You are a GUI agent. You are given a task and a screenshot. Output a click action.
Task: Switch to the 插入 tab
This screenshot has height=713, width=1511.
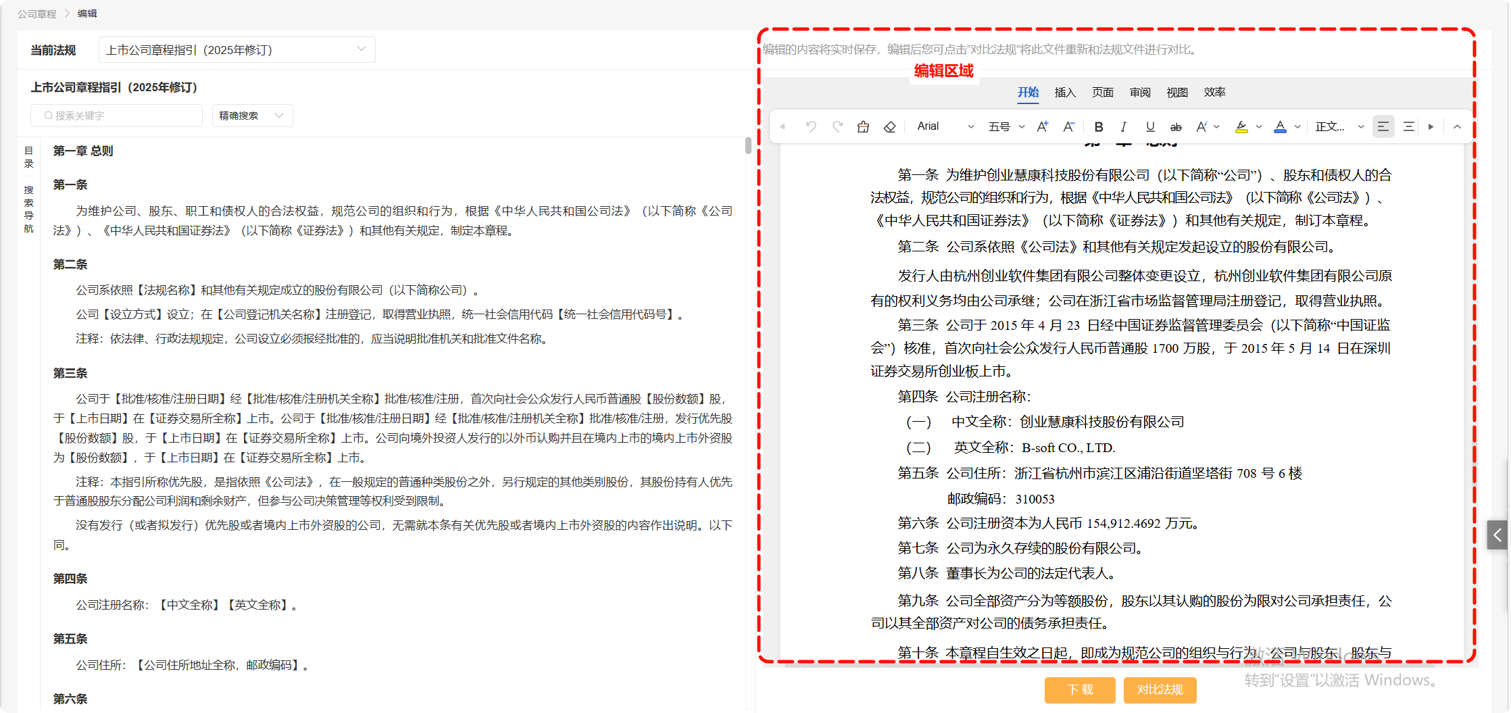(1065, 93)
